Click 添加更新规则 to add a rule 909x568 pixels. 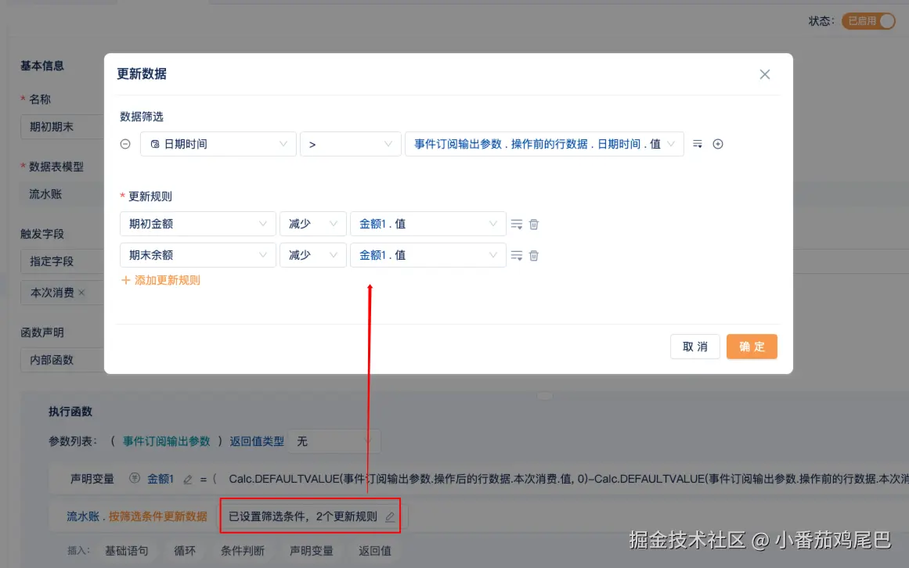pos(161,280)
